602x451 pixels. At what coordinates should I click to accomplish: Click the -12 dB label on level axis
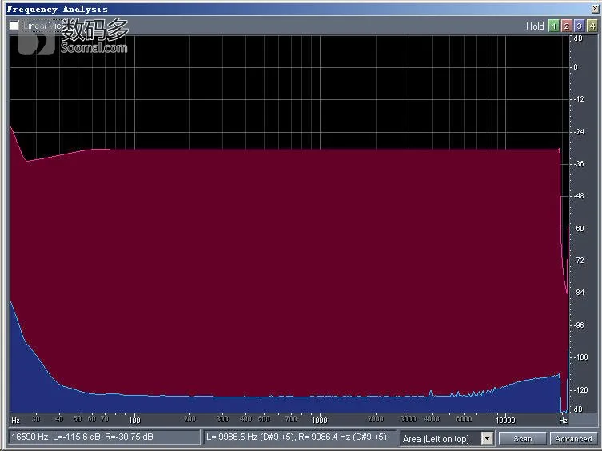(x=579, y=99)
